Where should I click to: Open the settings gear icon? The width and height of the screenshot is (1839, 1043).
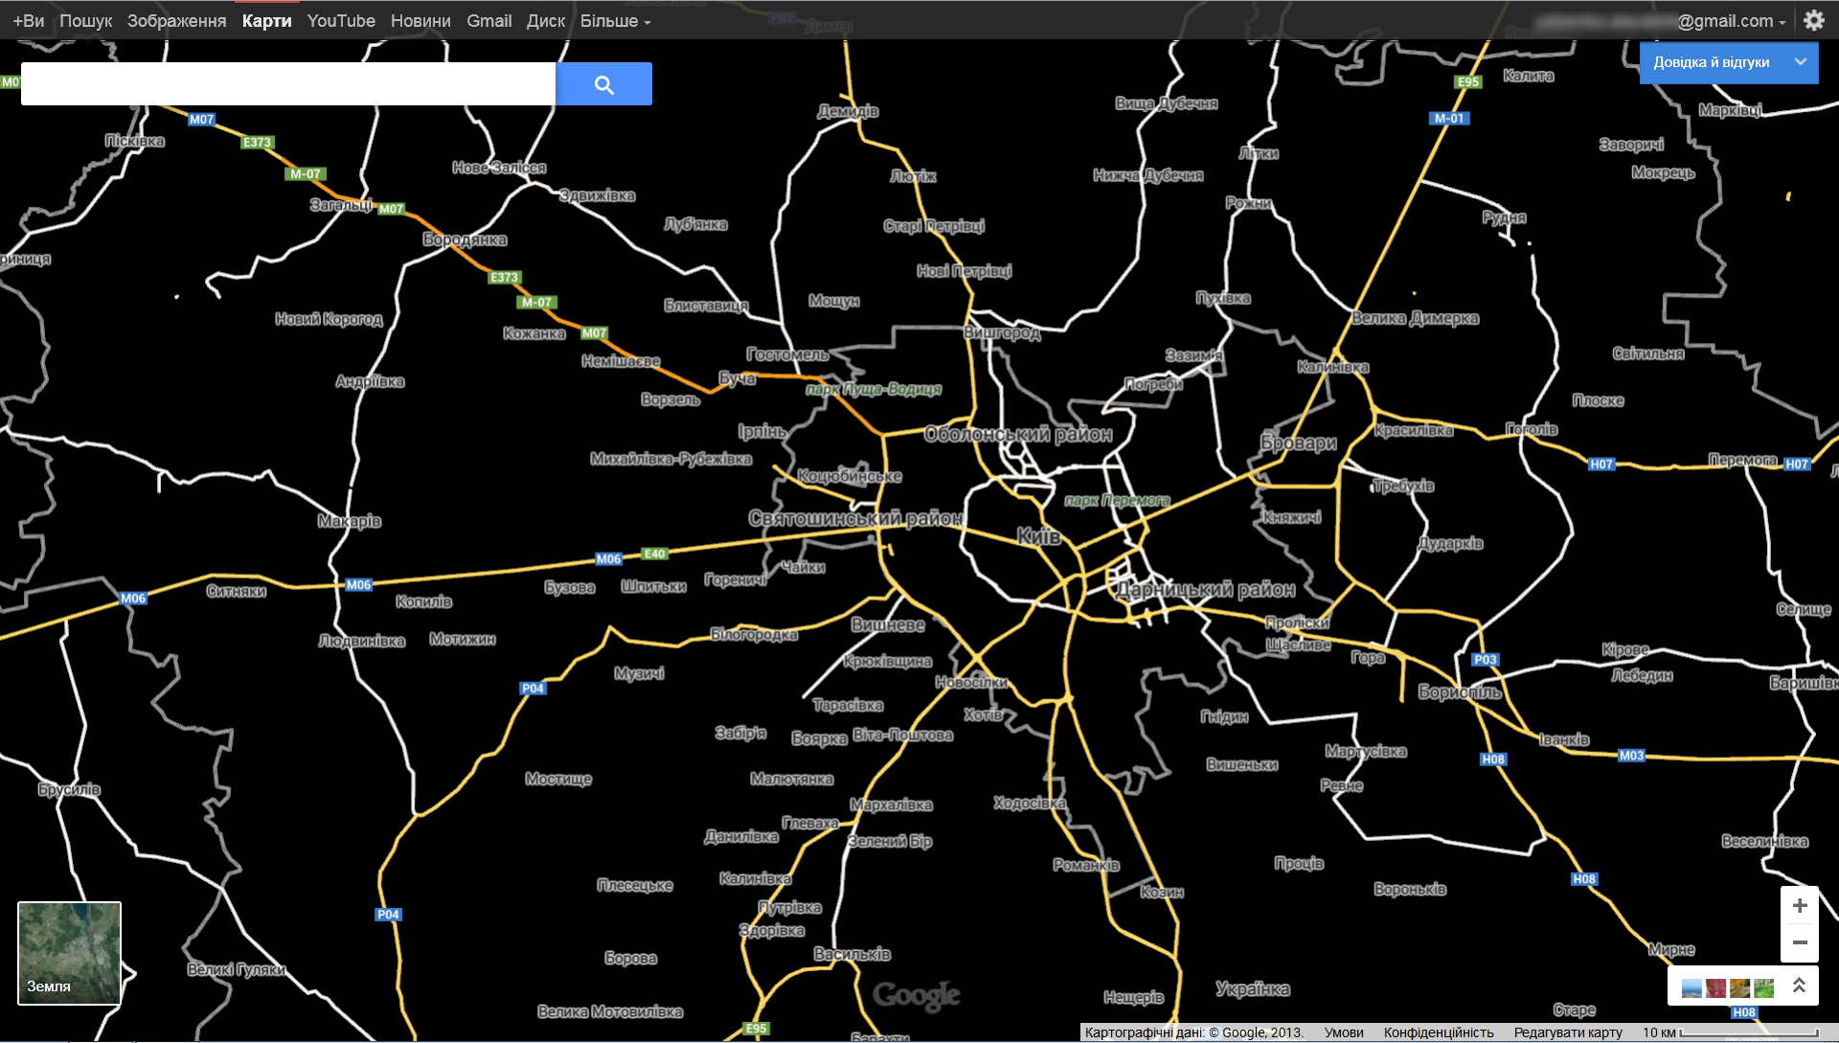click(x=1813, y=20)
